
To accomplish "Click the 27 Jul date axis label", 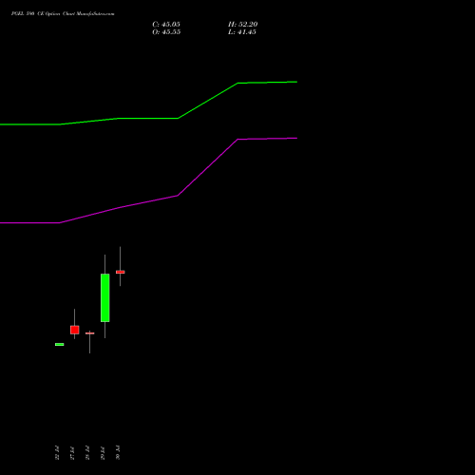I will pyautogui.click(x=72, y=453).
